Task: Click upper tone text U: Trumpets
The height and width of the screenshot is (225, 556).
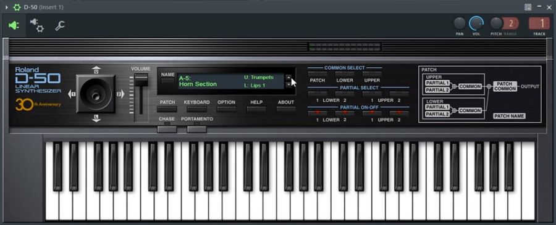Action: tap(259, 77)
